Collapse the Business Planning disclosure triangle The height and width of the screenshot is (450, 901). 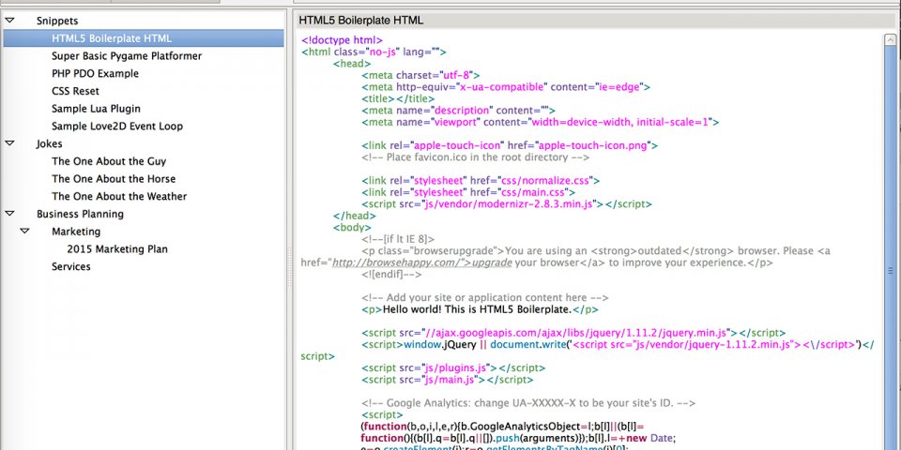point(9,214)
